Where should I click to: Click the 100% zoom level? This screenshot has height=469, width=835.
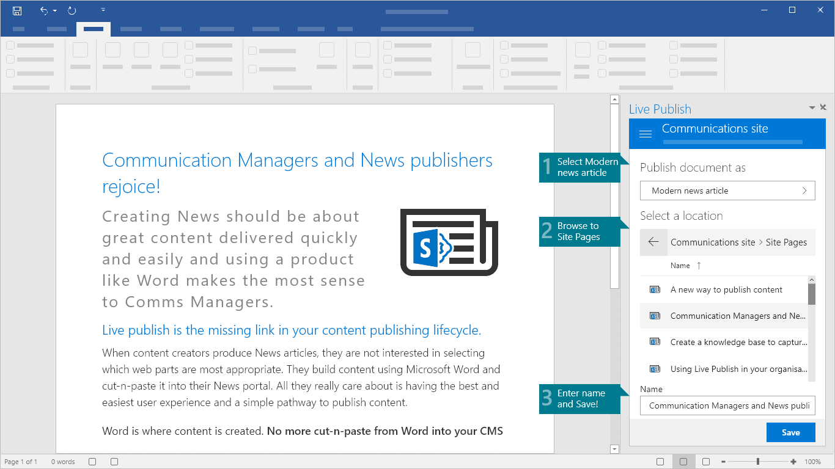812,462
